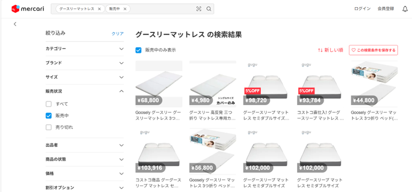Open the ¥4,980 カバーのみ thumbnail
The width and height of the screenshot is (412, 192).
click(x=213, y=84)
